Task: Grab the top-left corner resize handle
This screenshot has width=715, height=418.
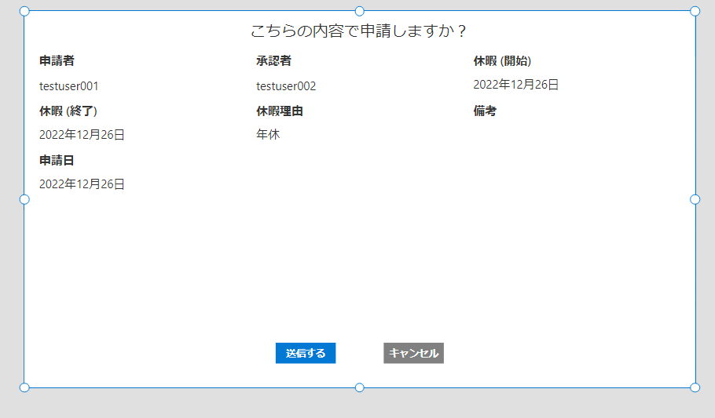Action: (x=24, y=11)
